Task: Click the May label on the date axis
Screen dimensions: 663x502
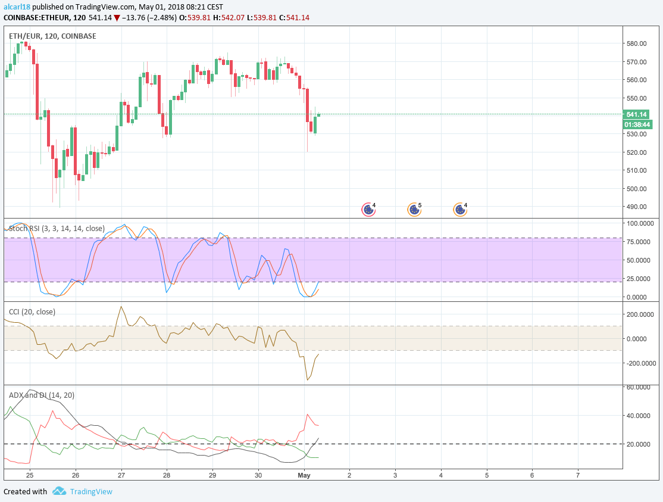Action: point(304,475)
